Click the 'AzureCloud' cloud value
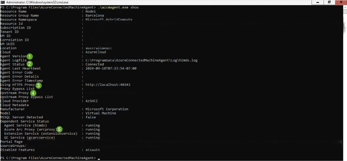Screen dimensions: 347x161 pos(96,52)
